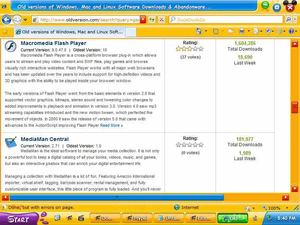Viewport: 300px width, 225px height.
Task: Open the Macromedia Flash Player title link
Action: point(53,43)
